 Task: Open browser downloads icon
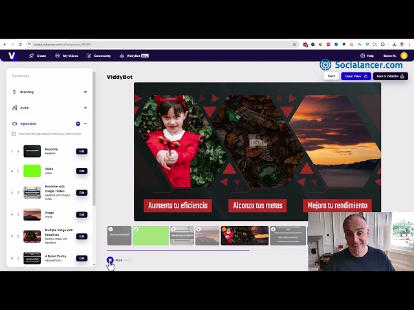coord(394,45)
